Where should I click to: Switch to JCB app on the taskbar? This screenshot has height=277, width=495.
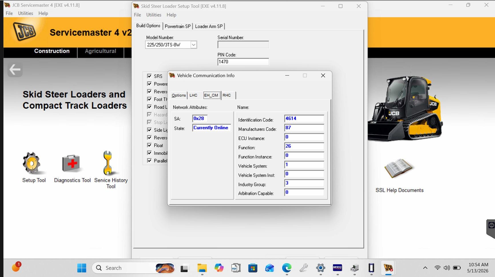coord(388,268)
